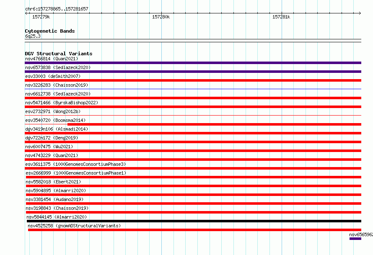The height and width of the screenshot is (255, 373).
Task: Click variant label esv3611375 (1000GenomesConsortiumPhase3)
Action: click(75, 164)
